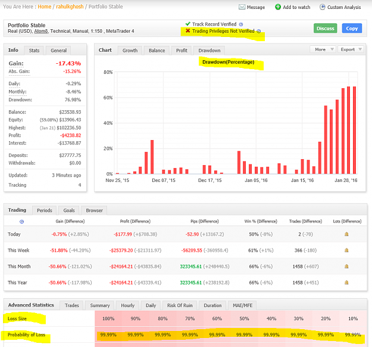Viewport: 372px width, 347px height.
Task: Click the Pips (Difference) column header
Action: 205,221
